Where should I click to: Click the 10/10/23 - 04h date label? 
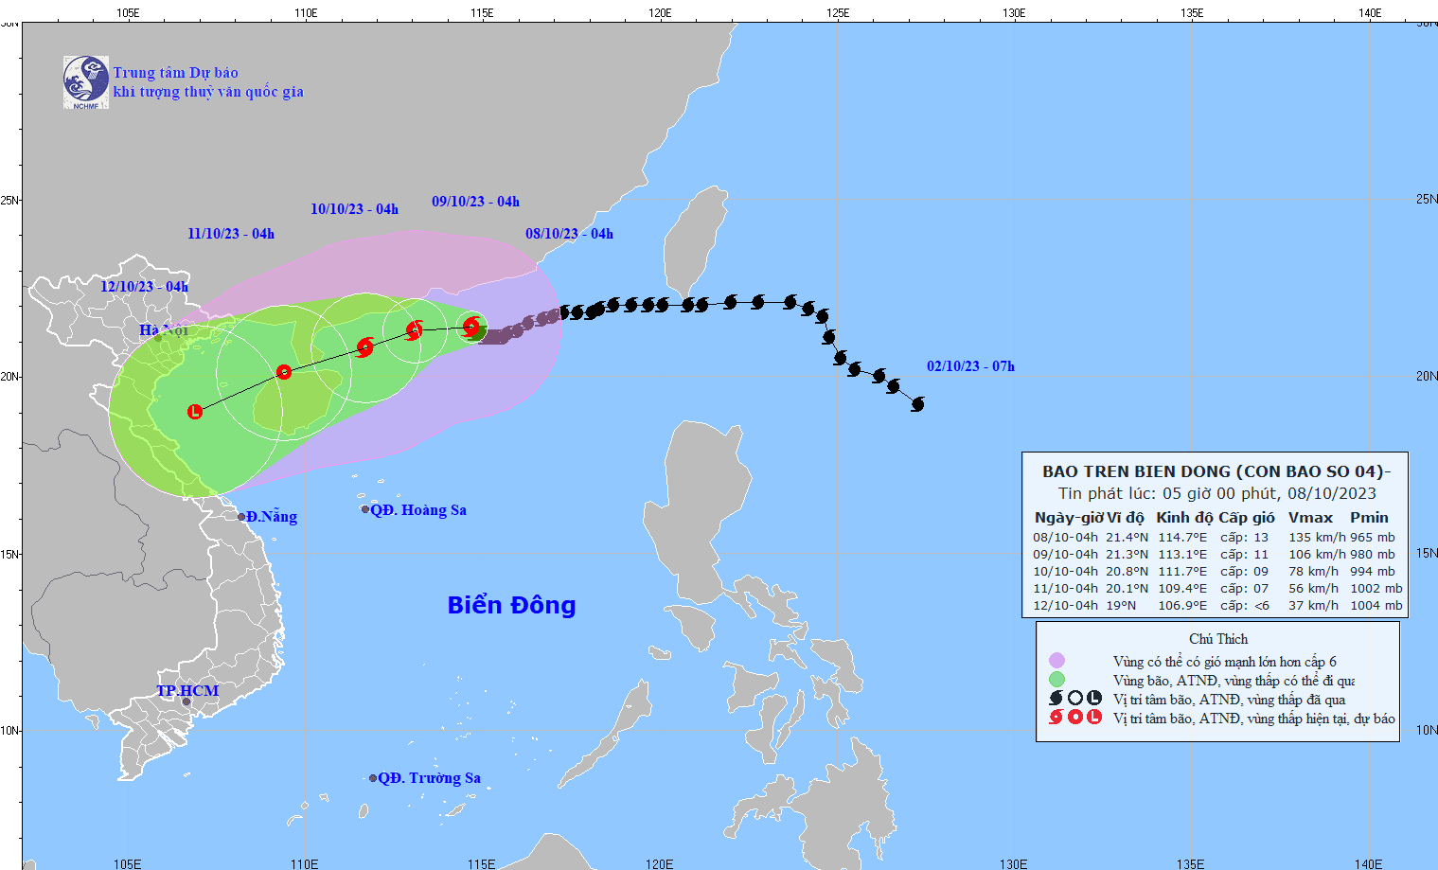(354, 209)
